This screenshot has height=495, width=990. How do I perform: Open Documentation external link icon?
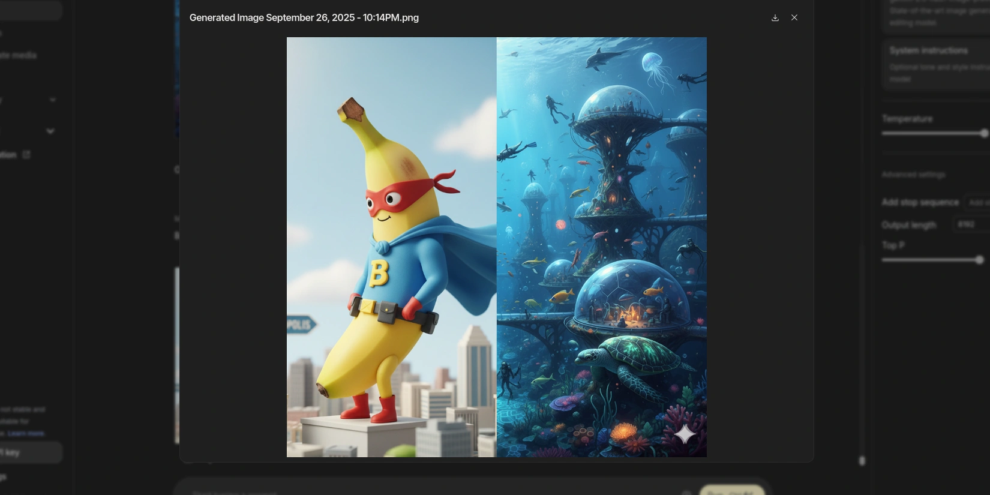coord(26,155)
